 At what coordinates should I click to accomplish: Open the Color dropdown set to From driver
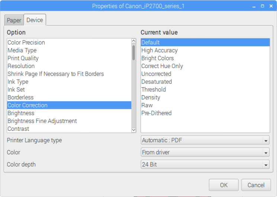point(205,152)
